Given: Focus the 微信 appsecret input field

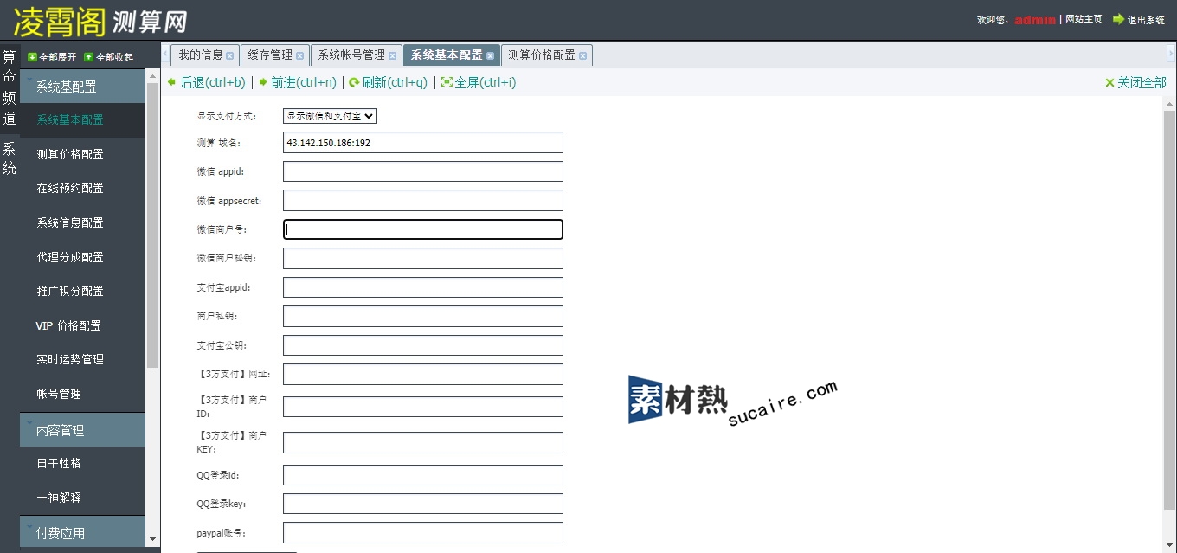Looking at the screenshot, I should coord(423,201).
